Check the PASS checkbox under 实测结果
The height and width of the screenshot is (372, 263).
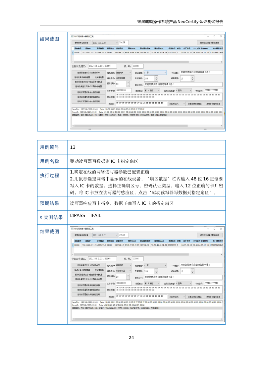(72, 216)
